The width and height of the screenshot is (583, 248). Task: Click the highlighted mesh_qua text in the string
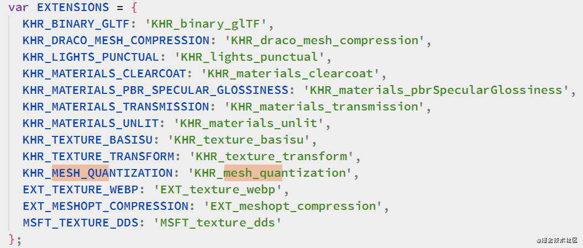pos(253,173)
